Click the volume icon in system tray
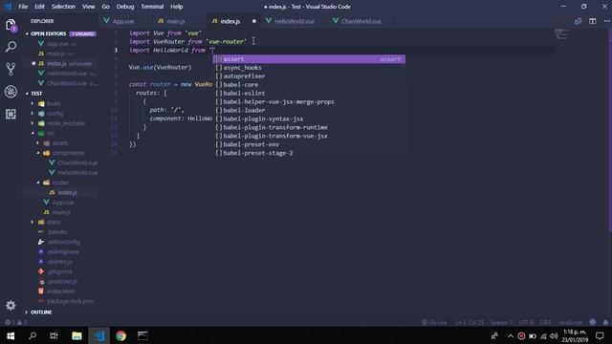The width and height of the screenshot is (612, 344). (554, 335)
